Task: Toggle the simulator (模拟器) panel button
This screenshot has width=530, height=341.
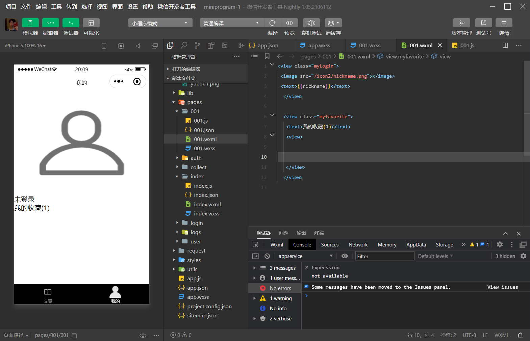Action: (x=30, y=23)
